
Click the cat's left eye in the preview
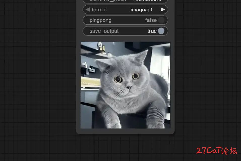tap(118, 79)
